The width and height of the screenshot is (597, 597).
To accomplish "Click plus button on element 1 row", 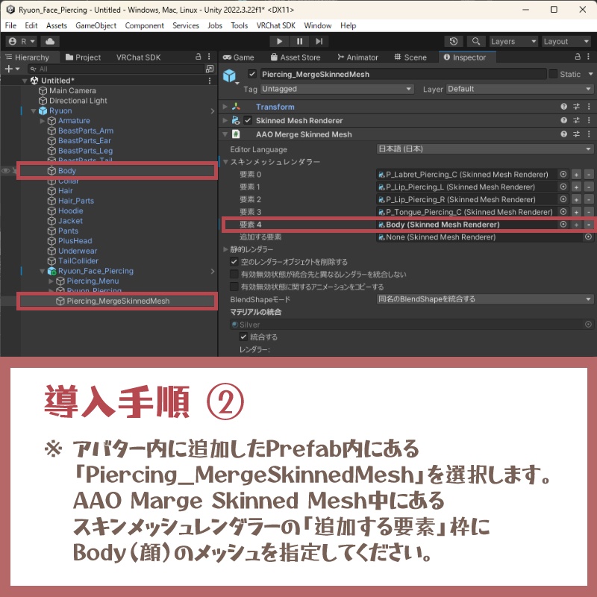I will (576, 187).
